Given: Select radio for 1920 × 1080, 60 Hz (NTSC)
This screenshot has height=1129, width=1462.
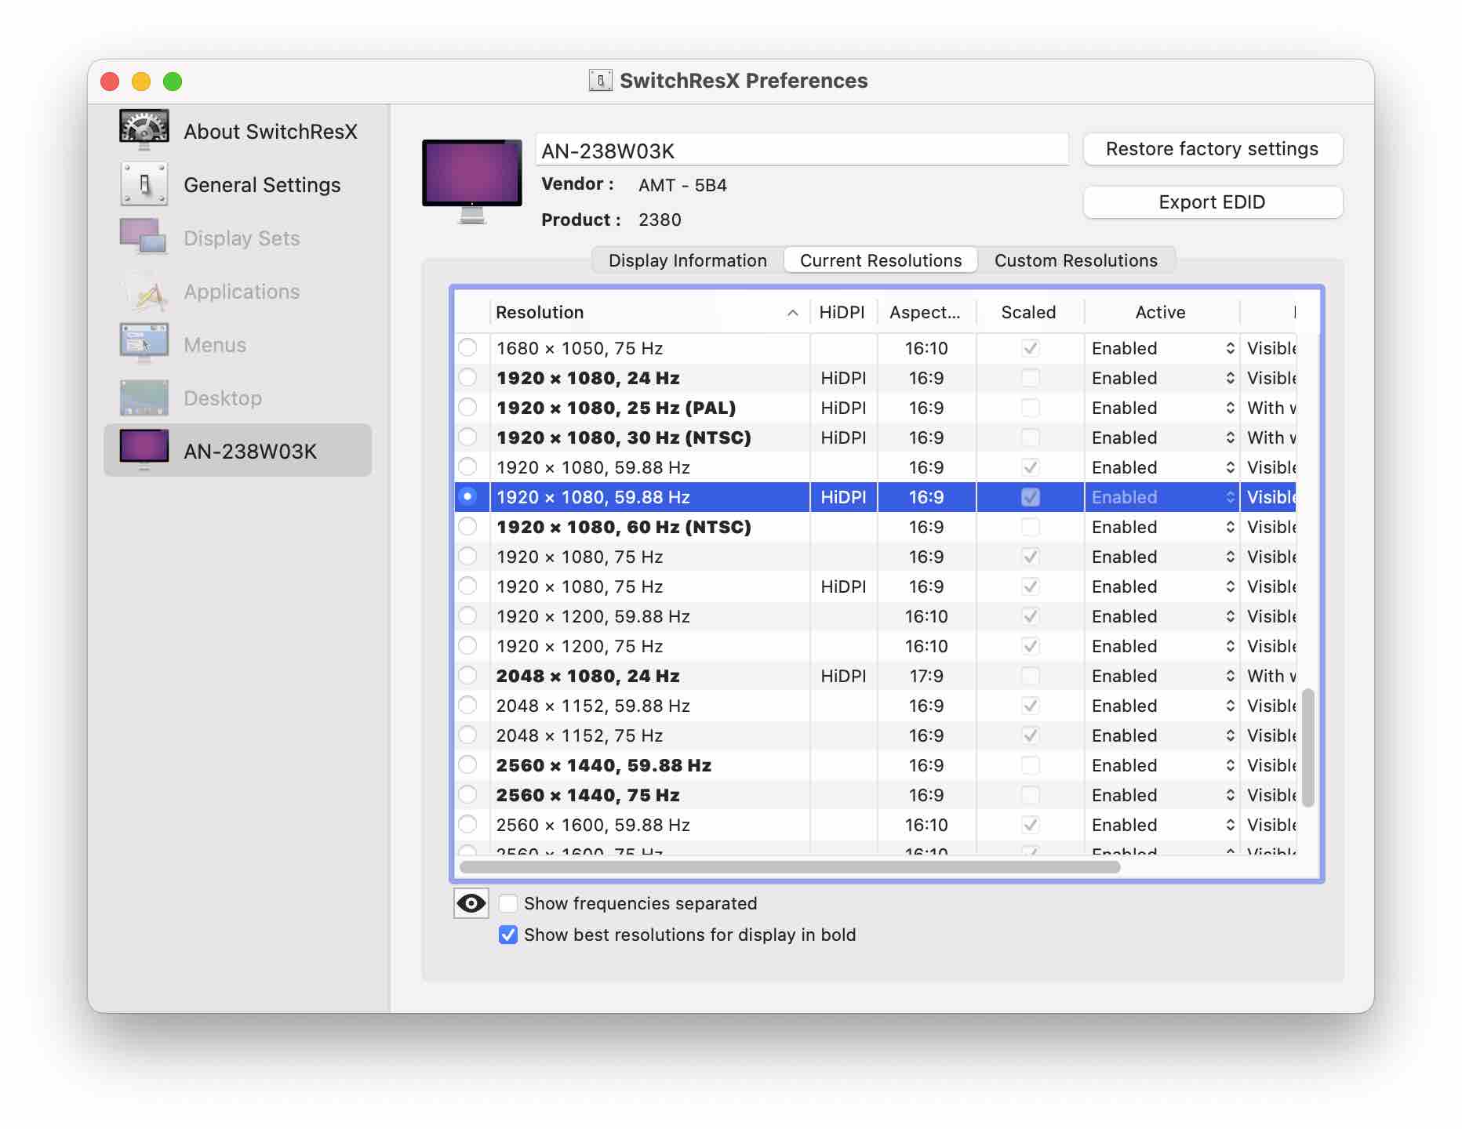Looking at the screenshot, I should click(x=467, y=526).
